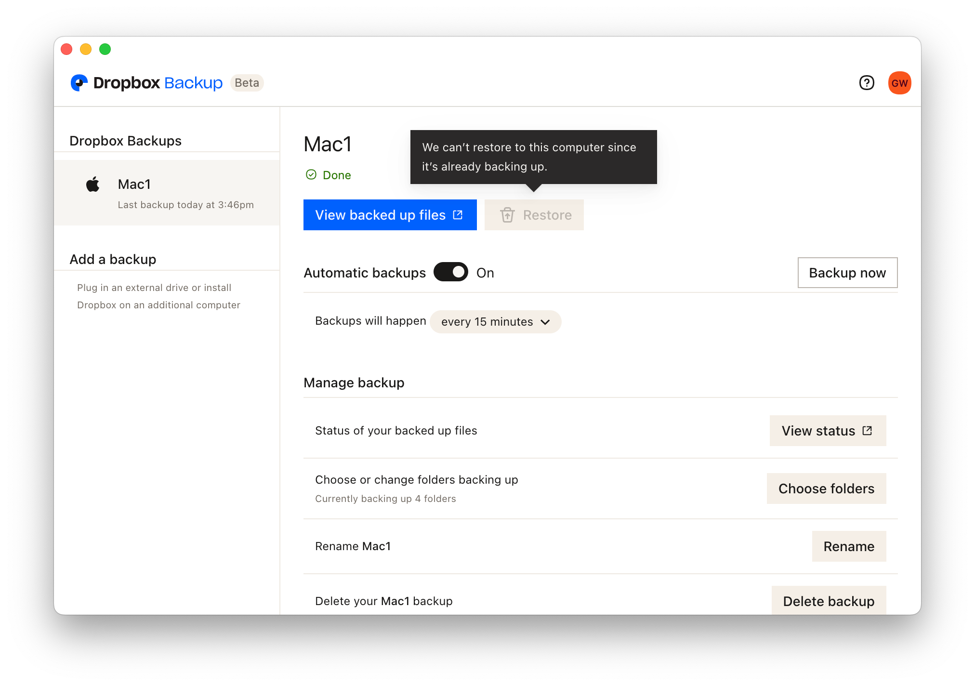The width and height of the screenshot is (975, 686).
Task: Enable backup frequency dropdown toggle
Action: point(496,321)
